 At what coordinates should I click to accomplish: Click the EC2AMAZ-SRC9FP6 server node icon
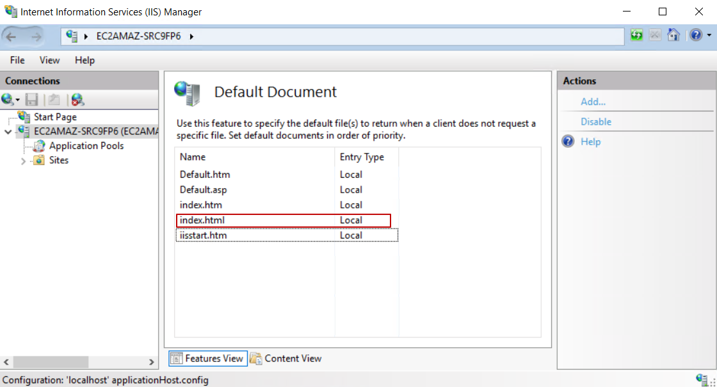coord(24,131)
